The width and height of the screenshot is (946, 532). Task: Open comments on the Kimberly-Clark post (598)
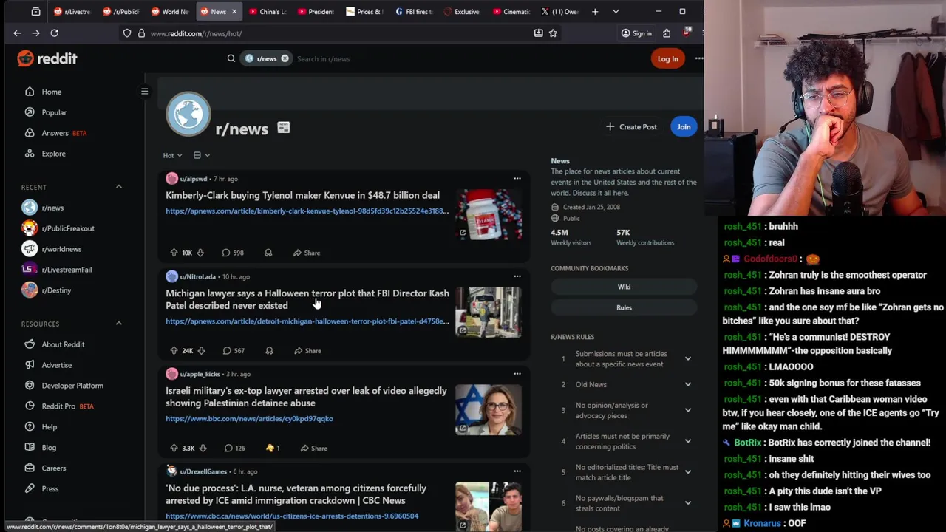pos(234,253)
